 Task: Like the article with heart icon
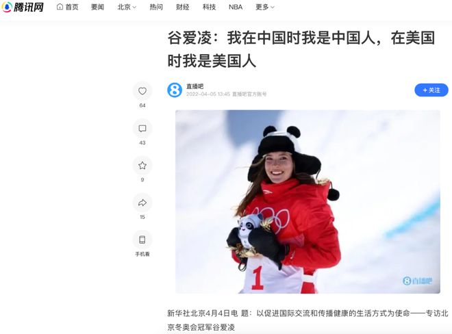(142, 91)
